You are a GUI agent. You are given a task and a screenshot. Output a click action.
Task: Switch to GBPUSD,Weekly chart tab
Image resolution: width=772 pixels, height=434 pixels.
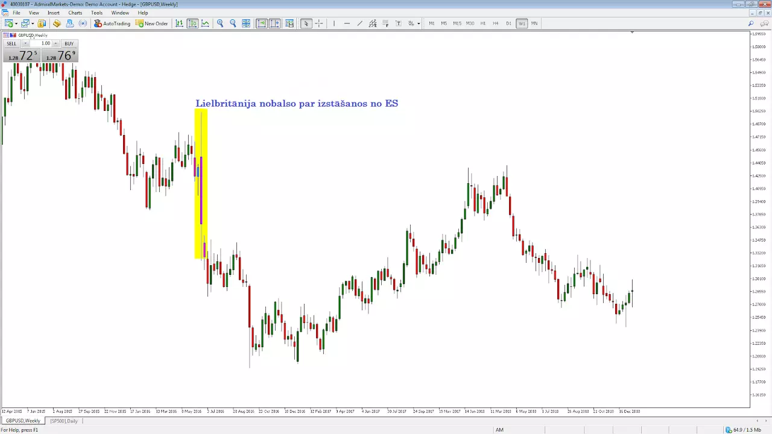pos(24,421)
